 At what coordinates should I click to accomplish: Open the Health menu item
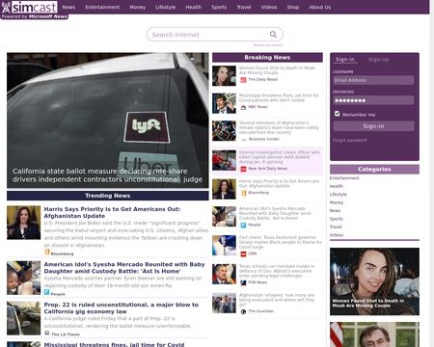(194, 7)
